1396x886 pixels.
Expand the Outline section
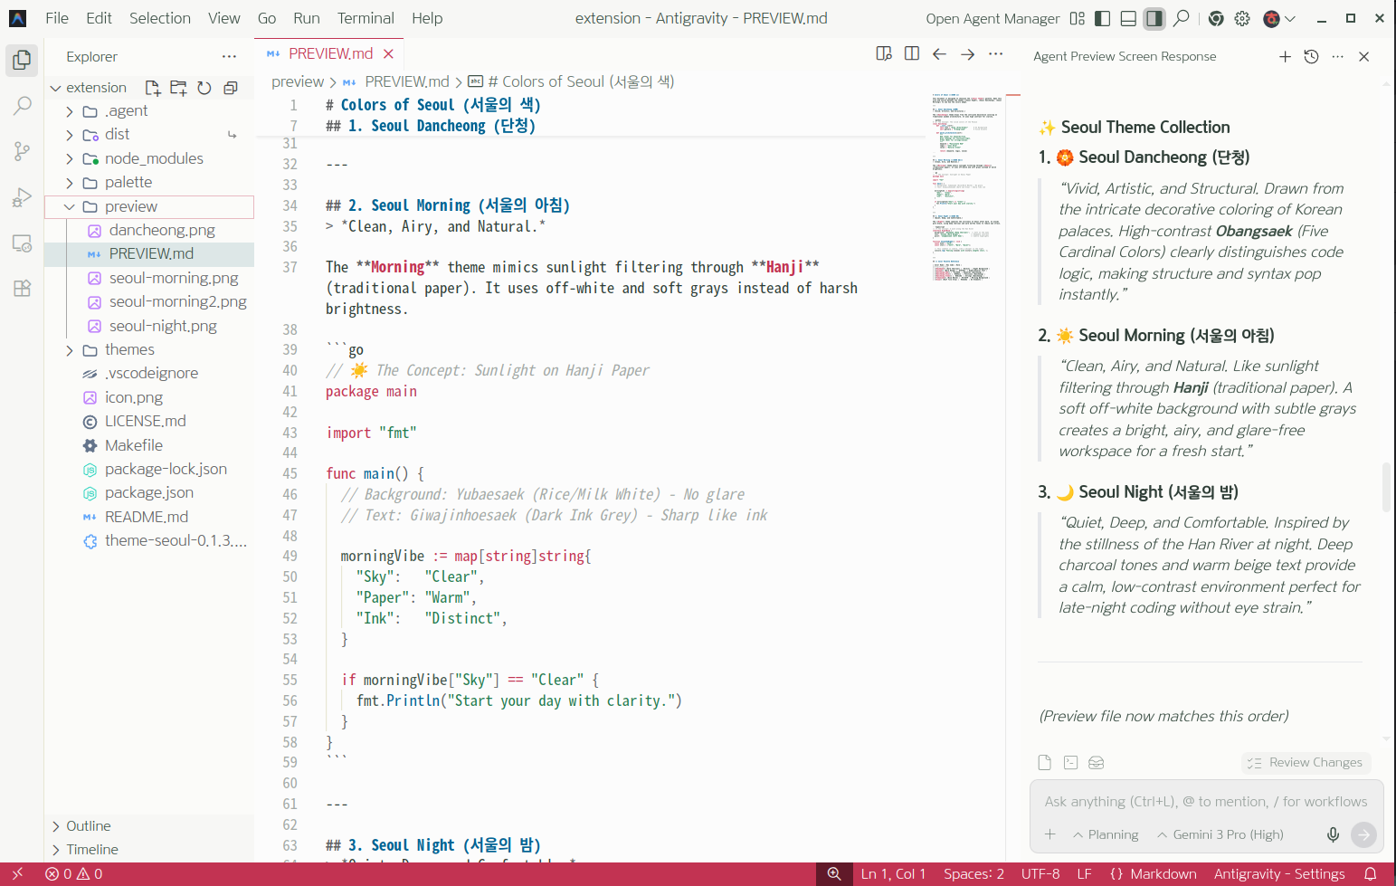[x=88, y=825]
